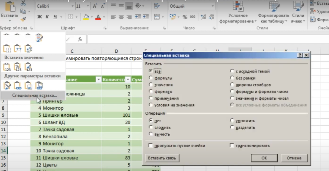Toggle italic formatting with К button
This screenshot has width=329, height=171.
(x=47, y=17)
